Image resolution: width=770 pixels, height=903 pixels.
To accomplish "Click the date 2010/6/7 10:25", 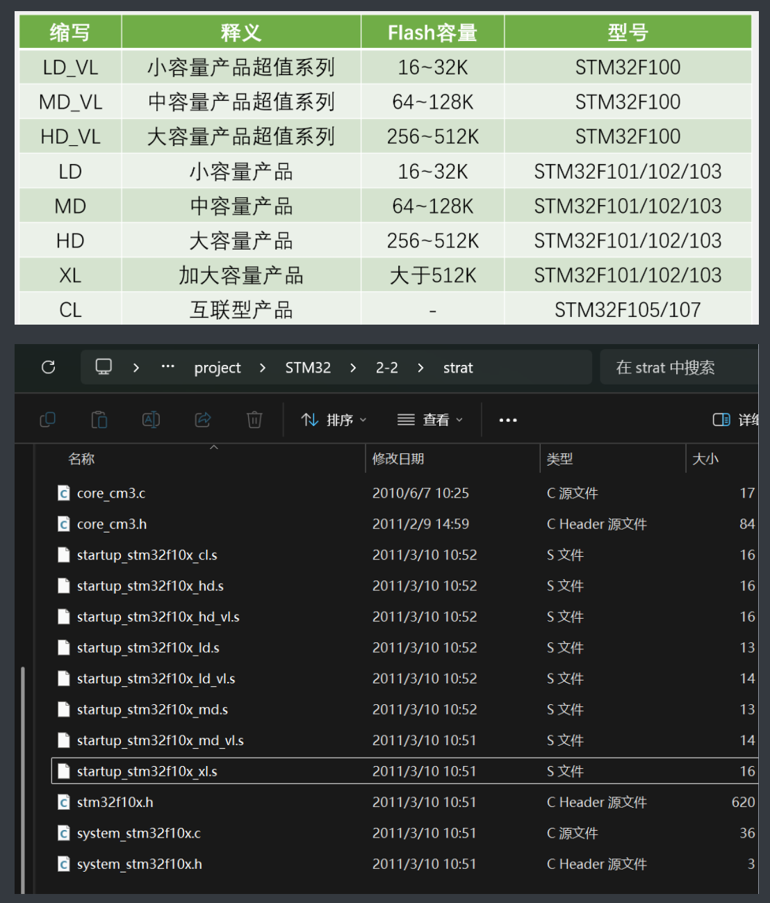I will (x=420, y=493).
